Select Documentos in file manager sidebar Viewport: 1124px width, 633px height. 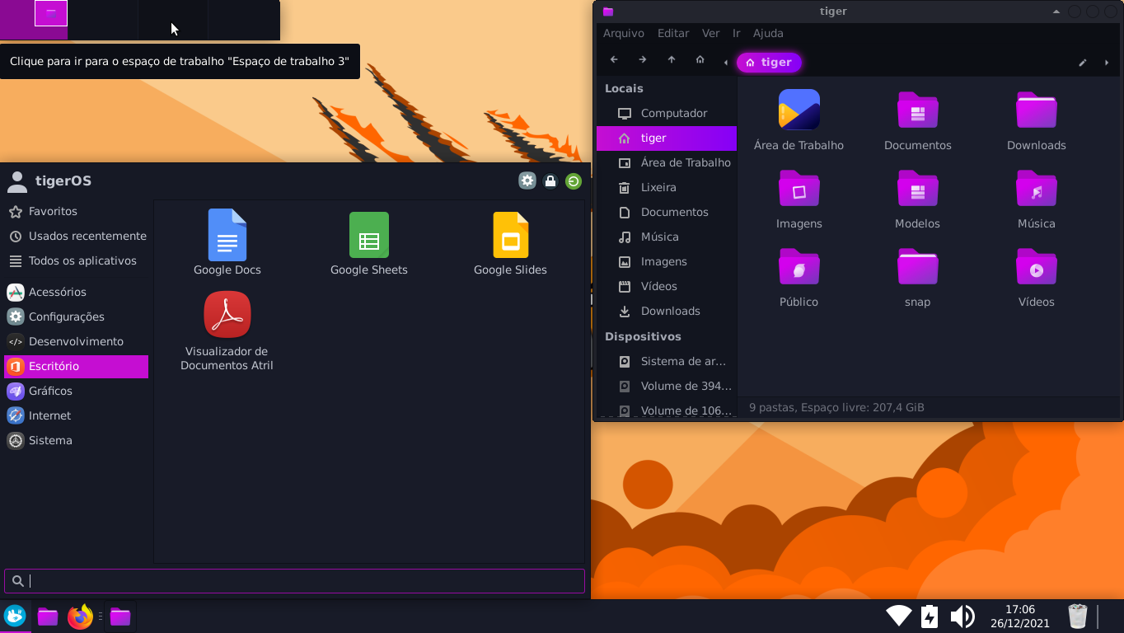tap(667, 212)
